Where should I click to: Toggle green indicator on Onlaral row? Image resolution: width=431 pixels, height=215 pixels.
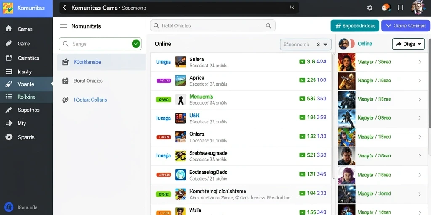click(302, 136)
